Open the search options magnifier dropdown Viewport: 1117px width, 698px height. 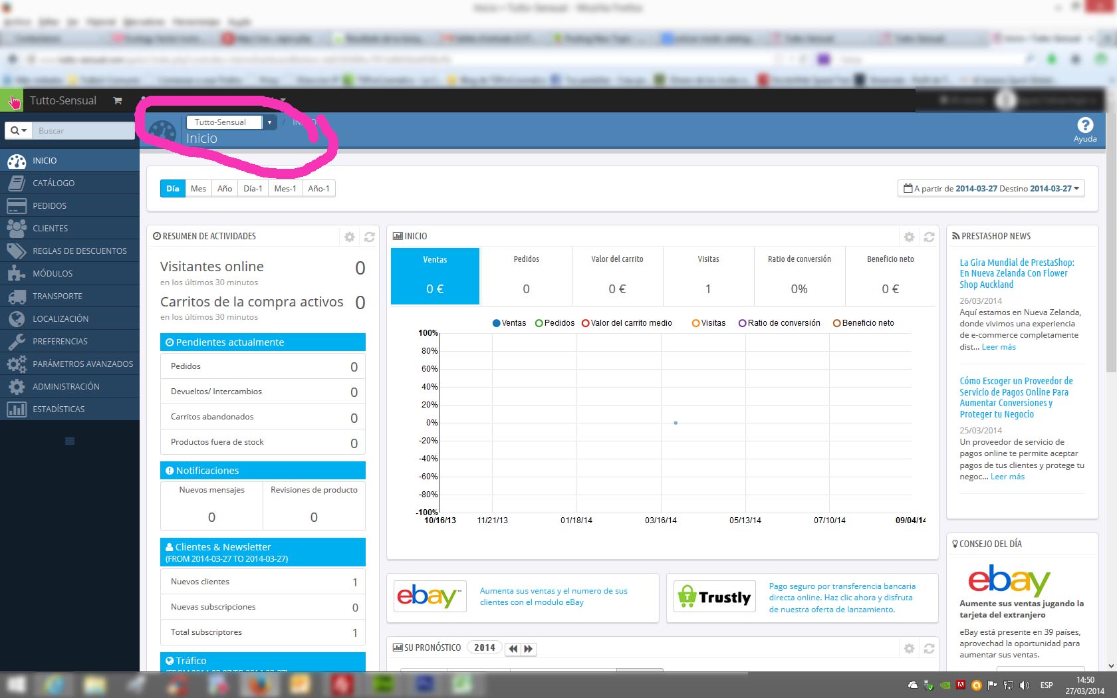(x=19, y=130)
